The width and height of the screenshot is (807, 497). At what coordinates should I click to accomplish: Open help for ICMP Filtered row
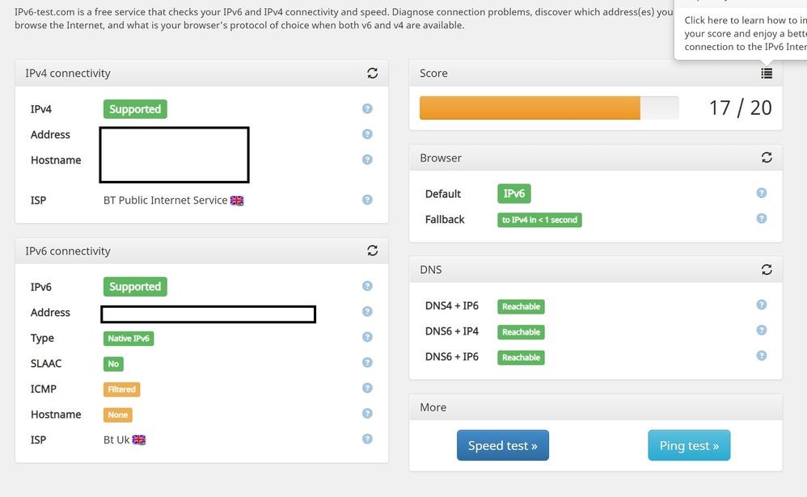point(367,388)
